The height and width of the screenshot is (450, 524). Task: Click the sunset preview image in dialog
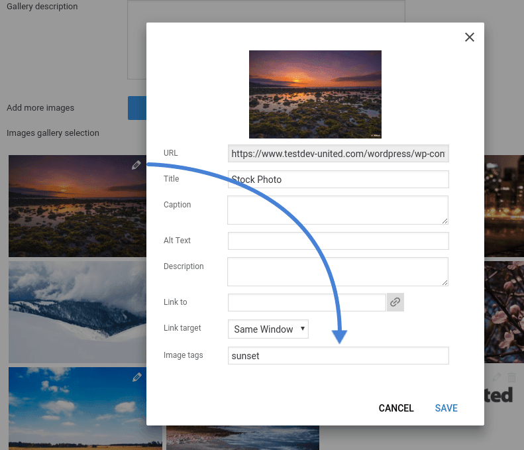315,94
